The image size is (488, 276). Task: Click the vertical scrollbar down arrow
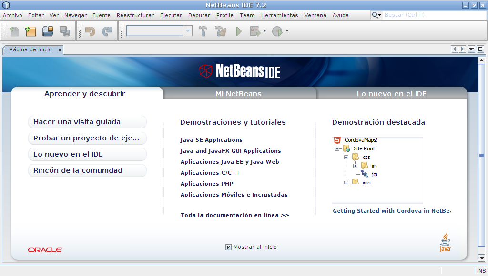tap(481, 258)
